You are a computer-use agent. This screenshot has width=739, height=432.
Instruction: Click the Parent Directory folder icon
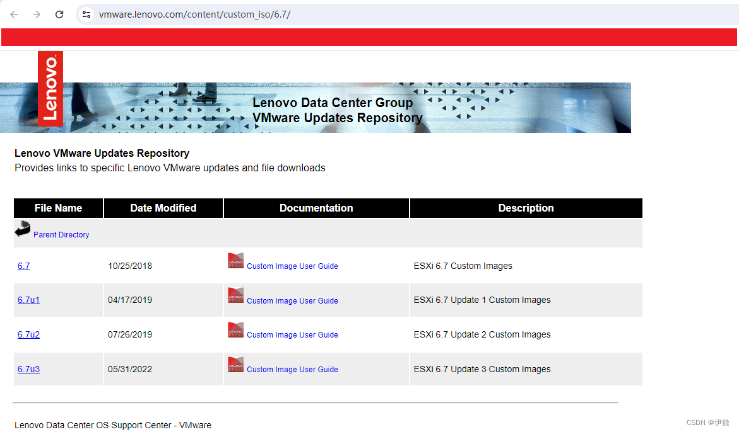22,229
